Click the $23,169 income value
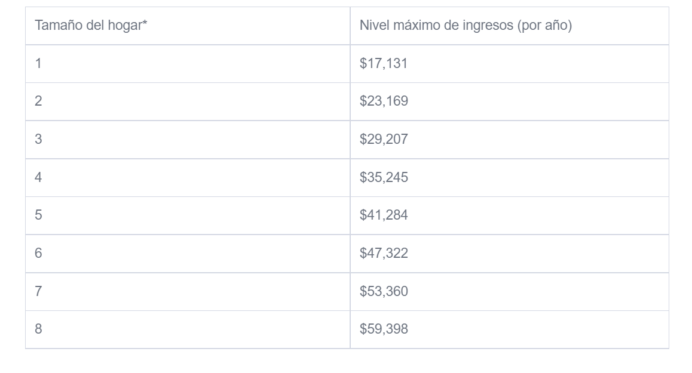The height and width of the screenshot is (373, 692). 384,101
